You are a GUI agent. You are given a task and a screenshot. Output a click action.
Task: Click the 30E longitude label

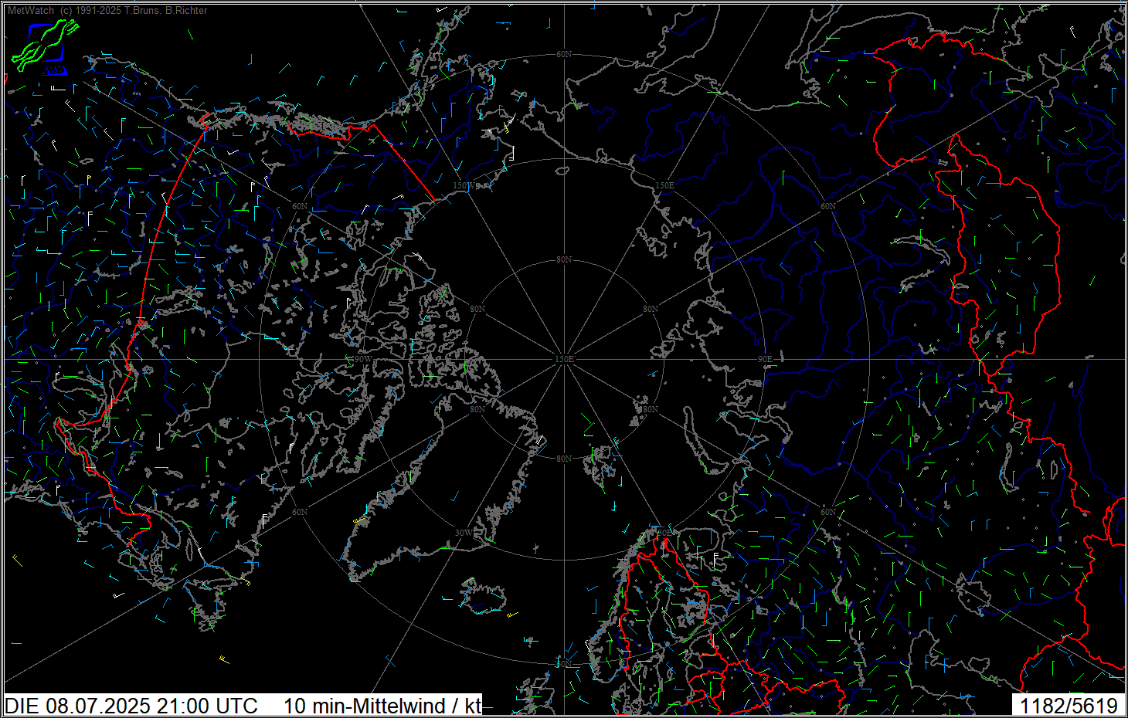coord(665,533)
